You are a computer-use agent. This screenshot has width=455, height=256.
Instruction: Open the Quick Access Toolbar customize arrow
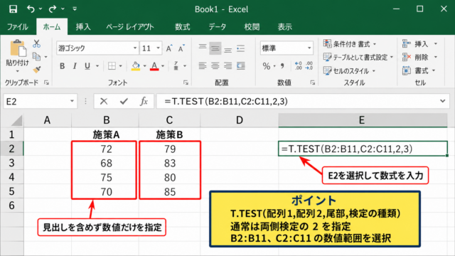[x=75, y=9]
